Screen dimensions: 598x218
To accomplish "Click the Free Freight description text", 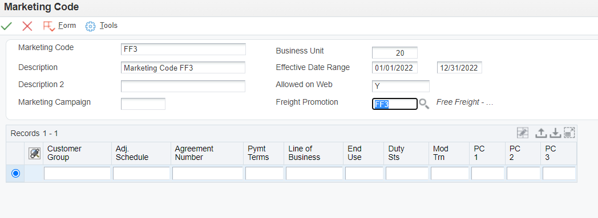I will [465, 102].
